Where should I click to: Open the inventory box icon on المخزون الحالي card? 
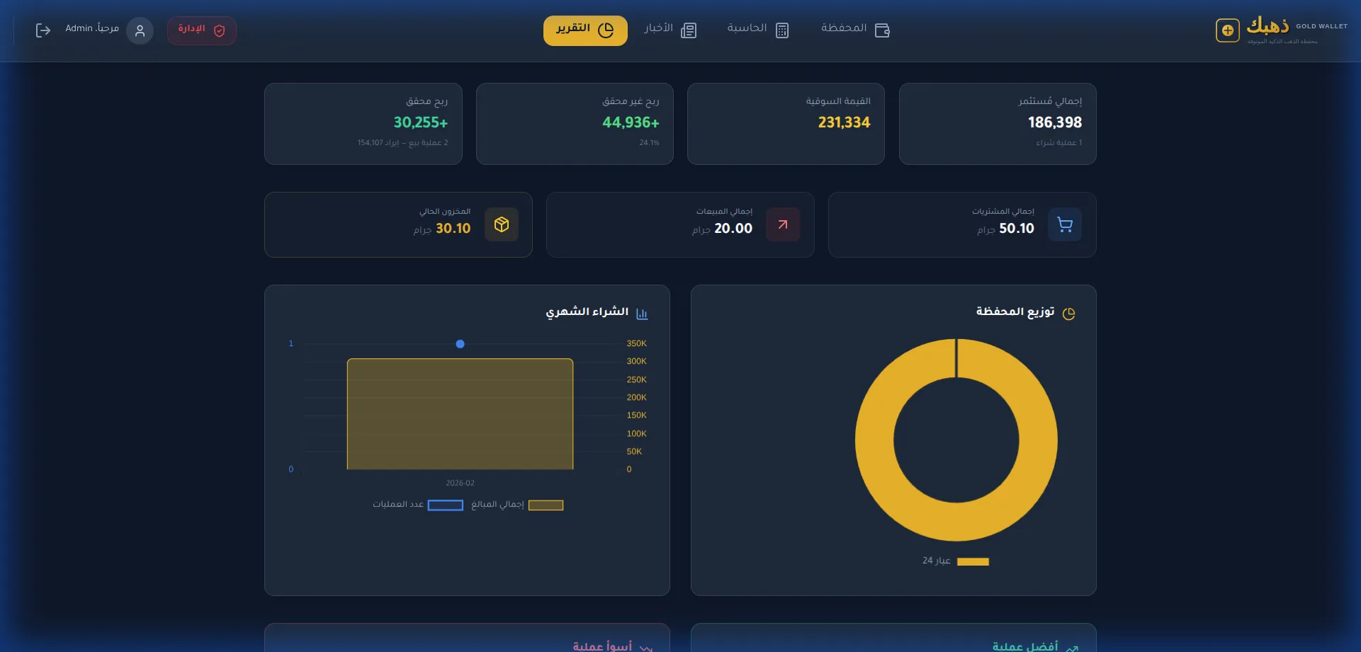(502, 224)
